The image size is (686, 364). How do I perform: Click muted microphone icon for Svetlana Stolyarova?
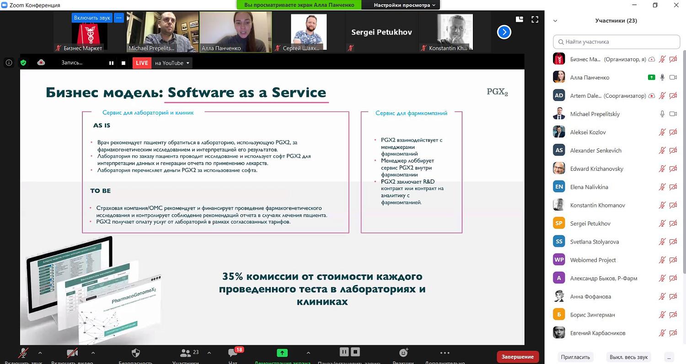pos(662,242)
